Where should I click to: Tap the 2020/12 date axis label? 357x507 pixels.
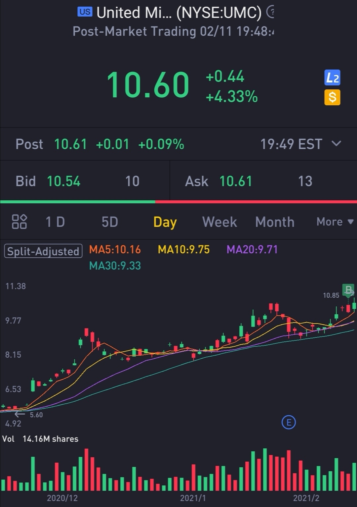tap(62, 498)
